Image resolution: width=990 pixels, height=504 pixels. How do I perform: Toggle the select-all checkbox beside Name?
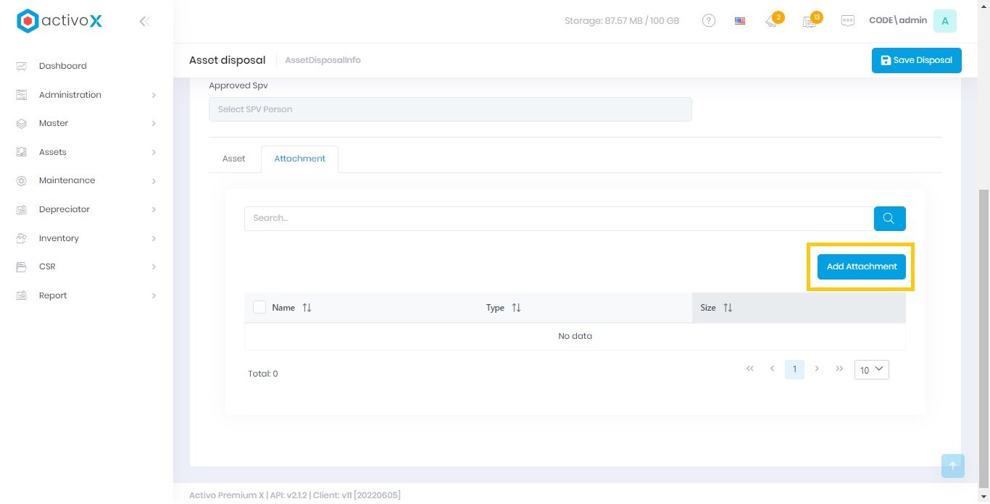click(259, 308)
